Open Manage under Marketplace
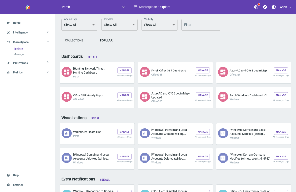The height and width of the screenshot is (192, 296). click(18, 55)
